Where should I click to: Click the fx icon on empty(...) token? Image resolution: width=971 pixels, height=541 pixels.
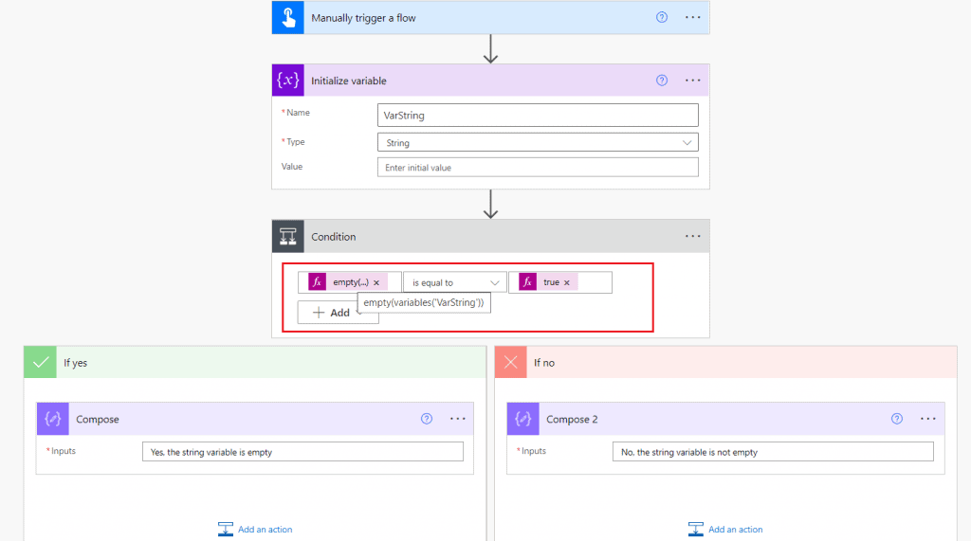(x=317, y=282)
